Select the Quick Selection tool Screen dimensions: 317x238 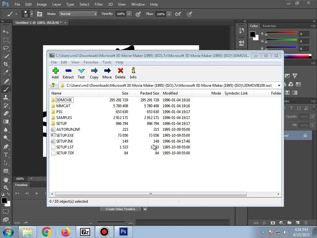[x=6, y=56]
